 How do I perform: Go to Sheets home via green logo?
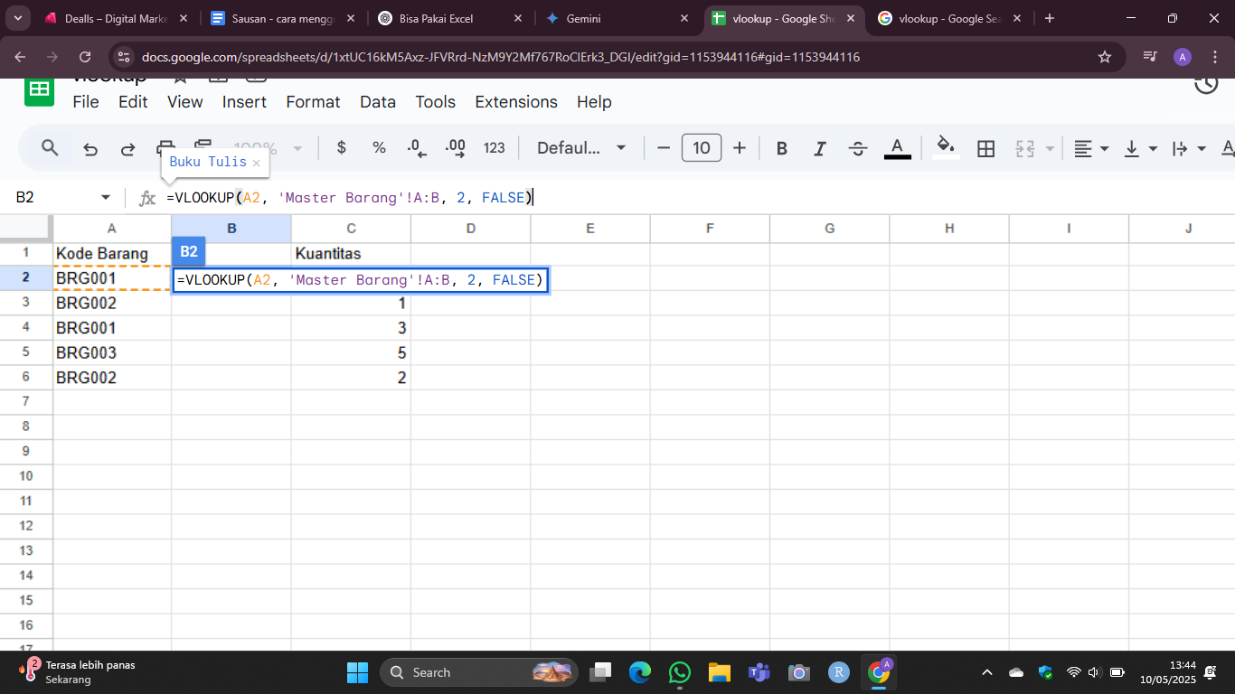click(39, 90)
